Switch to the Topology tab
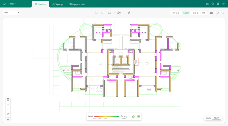 coord(58,4)
